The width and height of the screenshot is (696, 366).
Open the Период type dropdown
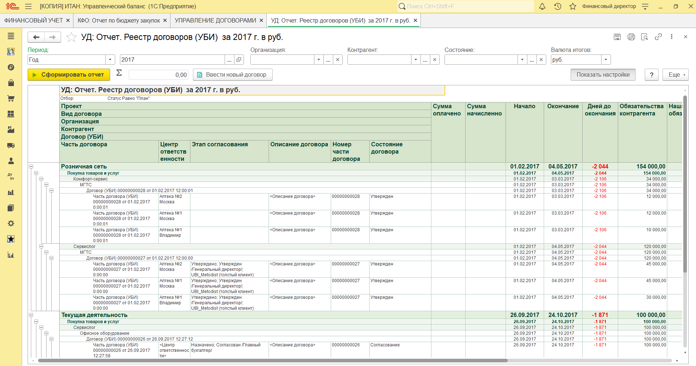tap(110, 60)
